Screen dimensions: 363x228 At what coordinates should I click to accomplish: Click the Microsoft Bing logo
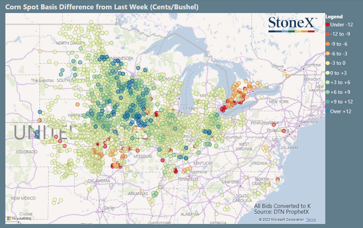(19, 219)
